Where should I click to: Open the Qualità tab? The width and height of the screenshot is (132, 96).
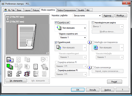click(x=81, y=10)
